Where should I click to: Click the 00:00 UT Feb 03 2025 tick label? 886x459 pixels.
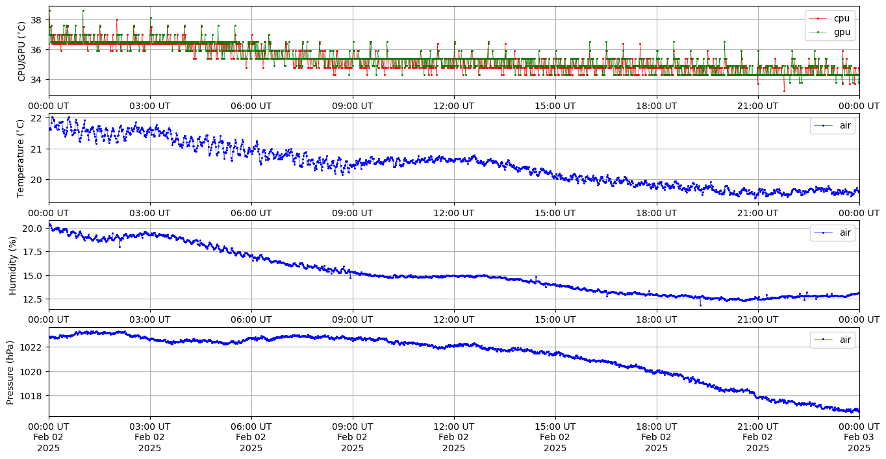pyautogui.click(x=859, y=437)
